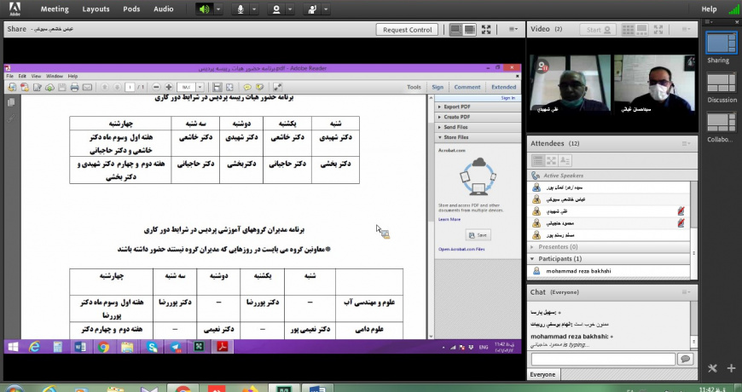
Task: Expand the Create PDF section
Action: click(x=477, y=117)
